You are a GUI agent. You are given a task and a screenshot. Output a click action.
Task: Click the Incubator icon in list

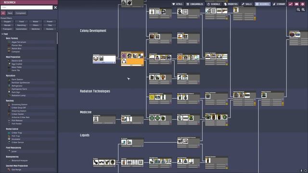[9, 139]
